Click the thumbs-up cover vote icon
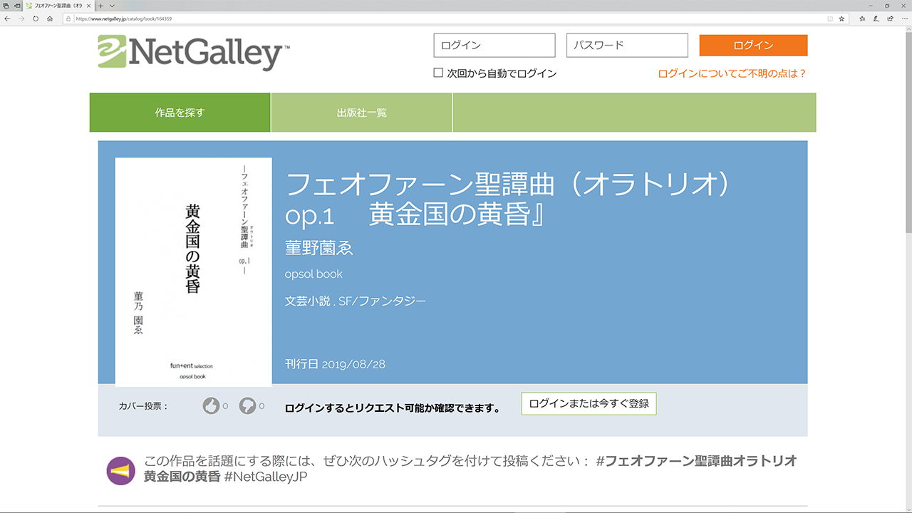 pos(211,406)
